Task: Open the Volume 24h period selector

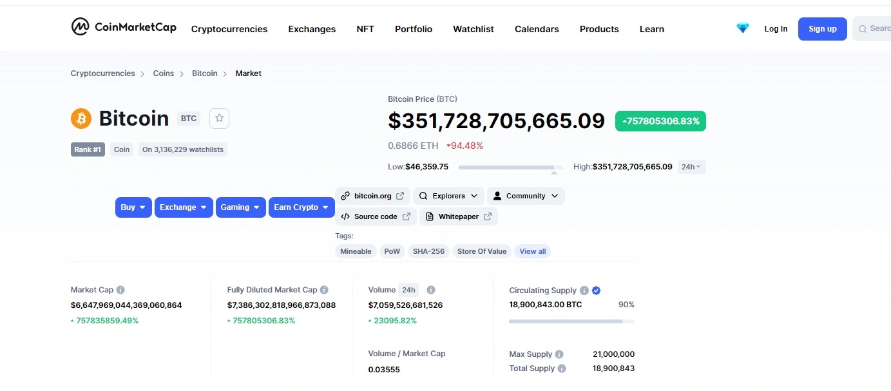Action: (408, 290)
